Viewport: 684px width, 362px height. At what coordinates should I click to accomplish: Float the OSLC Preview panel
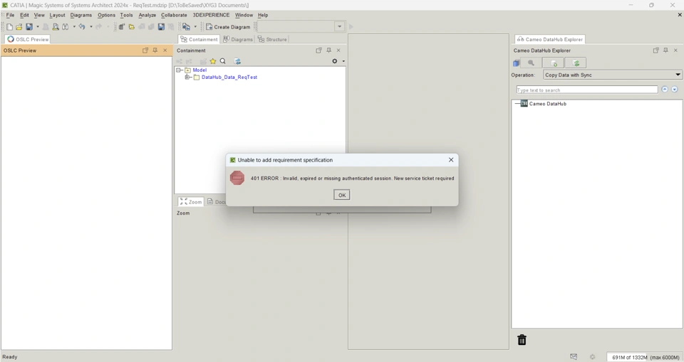(145, 50)
